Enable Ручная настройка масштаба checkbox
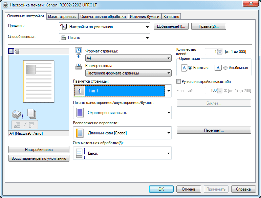The width and height of the screenshot is (261, 198). (x=178, y=82)
